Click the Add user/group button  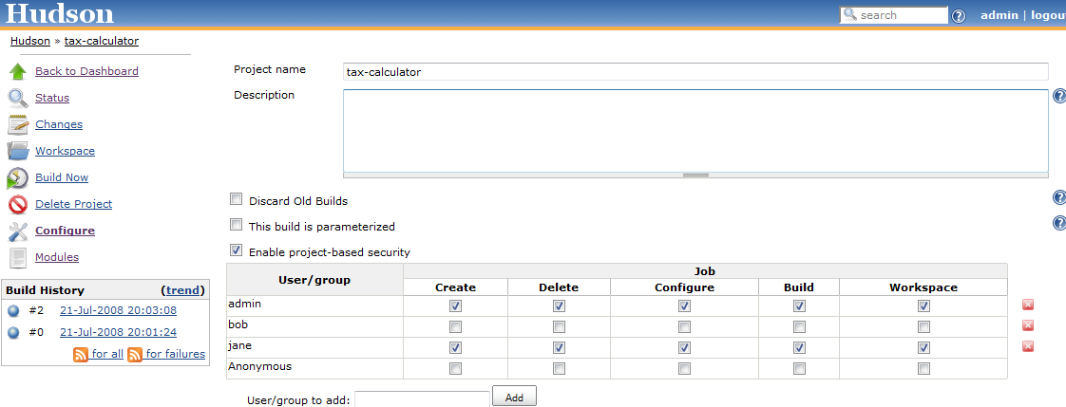click(x=514, y=397)
